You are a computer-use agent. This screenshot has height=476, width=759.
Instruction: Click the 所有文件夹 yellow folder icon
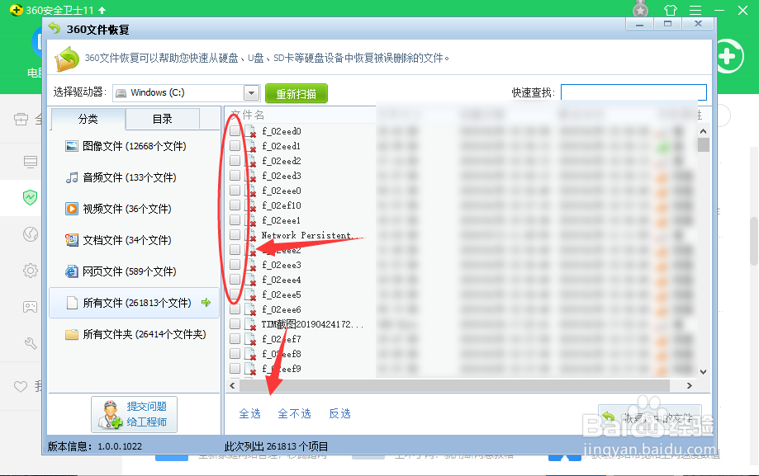click(72, 333)
